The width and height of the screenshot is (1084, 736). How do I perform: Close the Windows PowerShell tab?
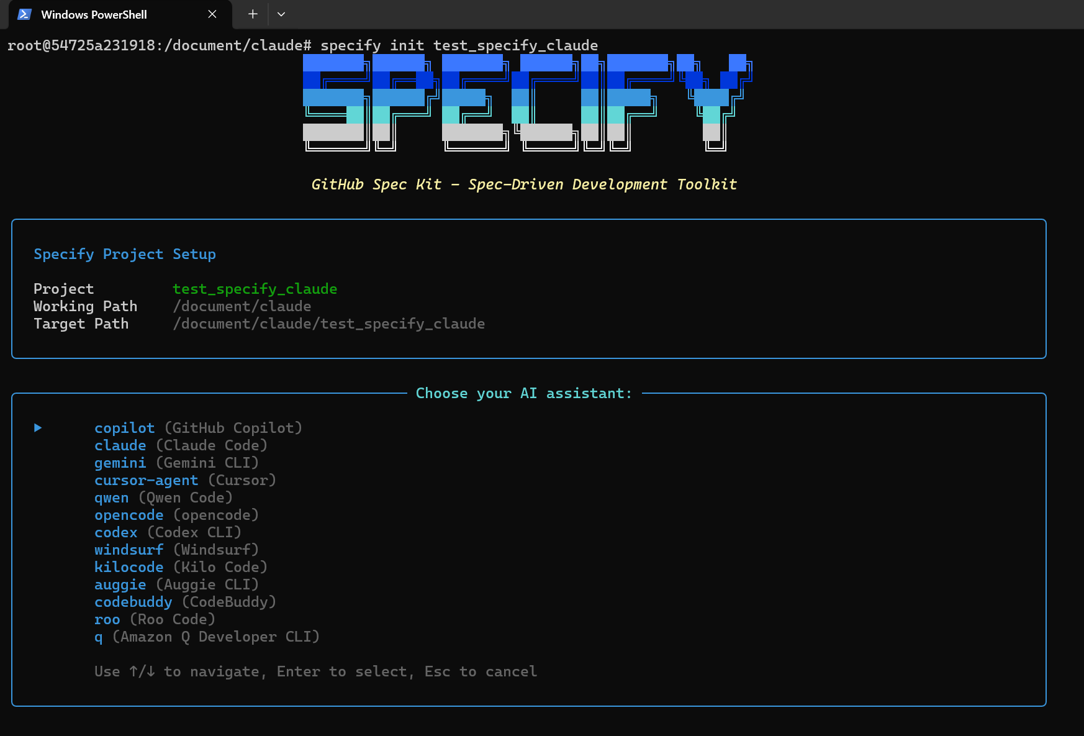click(x=212, y=14)
